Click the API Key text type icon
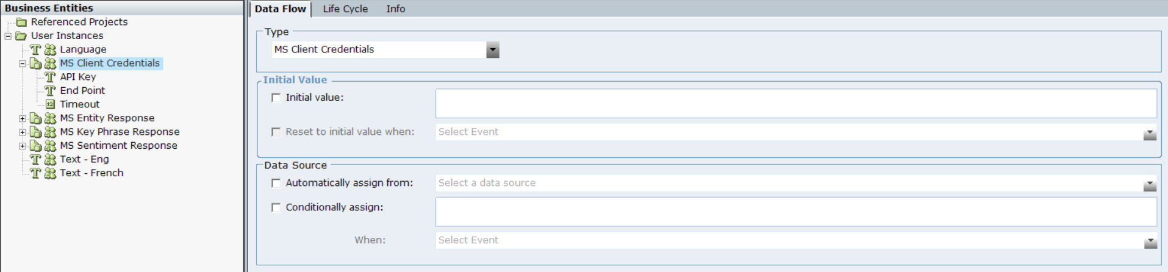Viewport: 1168px width, 272px height. click(50, 77)
